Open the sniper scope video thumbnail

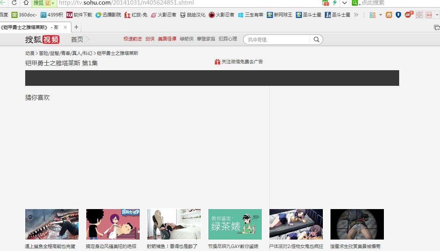pos(357,224)
